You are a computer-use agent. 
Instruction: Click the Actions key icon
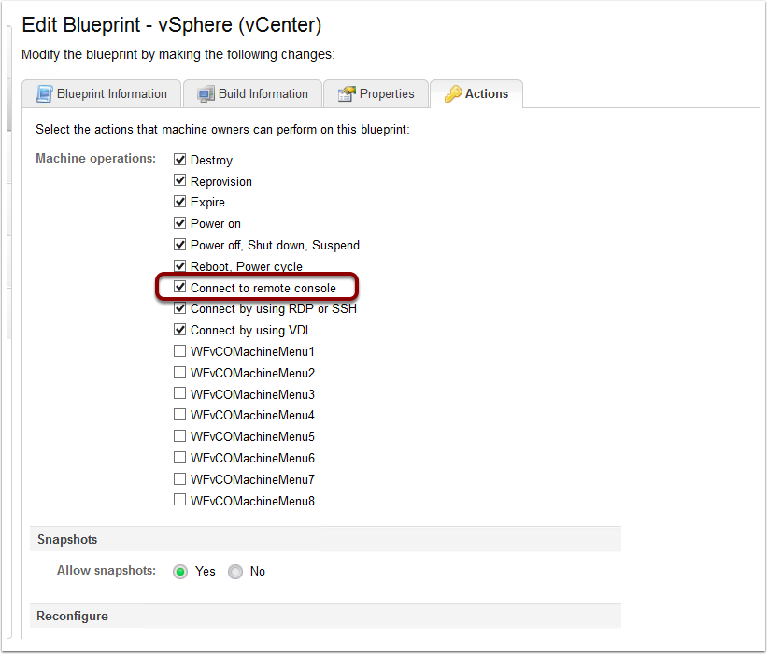pyautogui.click(x=453, y=94)
